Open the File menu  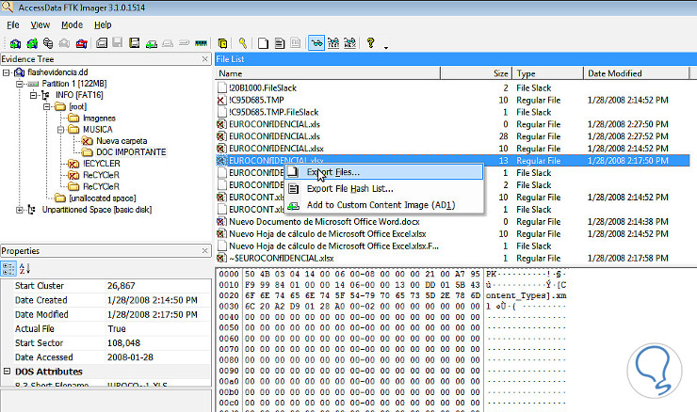click(13, 24)
